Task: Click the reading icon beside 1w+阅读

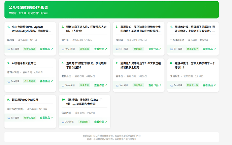Action: coord(9,118)
